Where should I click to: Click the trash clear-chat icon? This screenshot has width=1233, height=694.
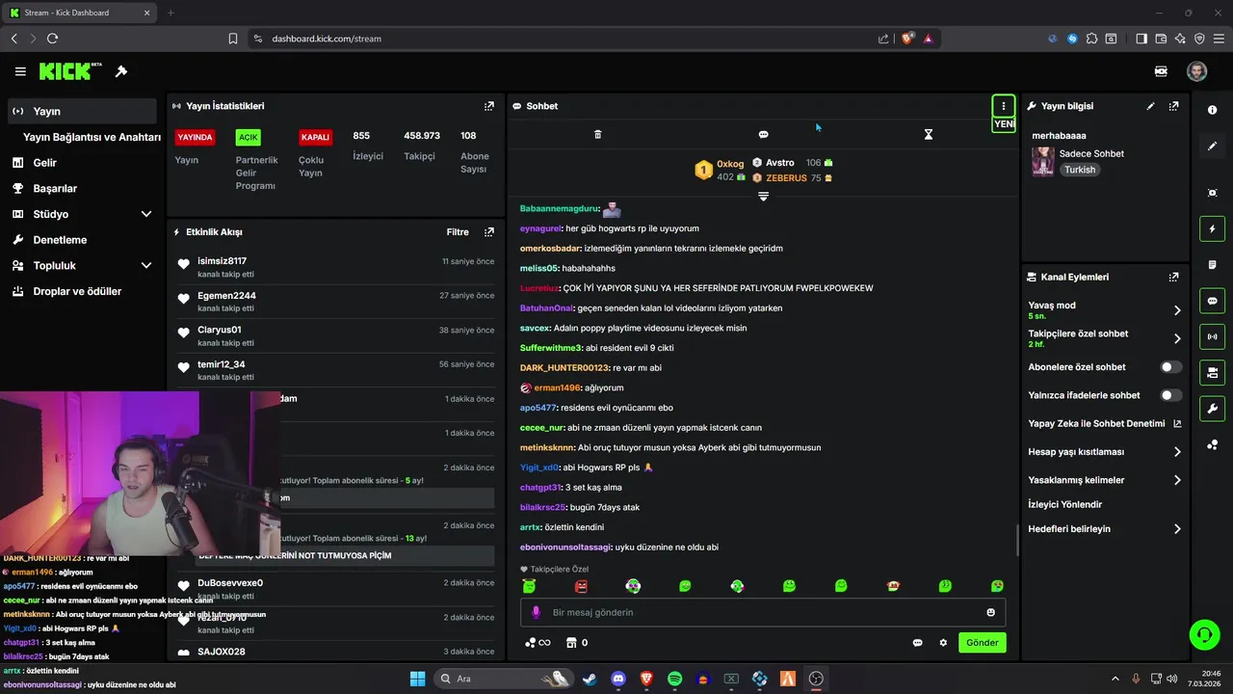(x=597, y=135)
